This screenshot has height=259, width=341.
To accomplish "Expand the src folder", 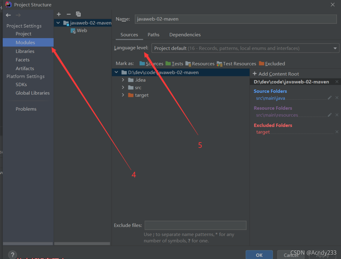I will point(123,88).
